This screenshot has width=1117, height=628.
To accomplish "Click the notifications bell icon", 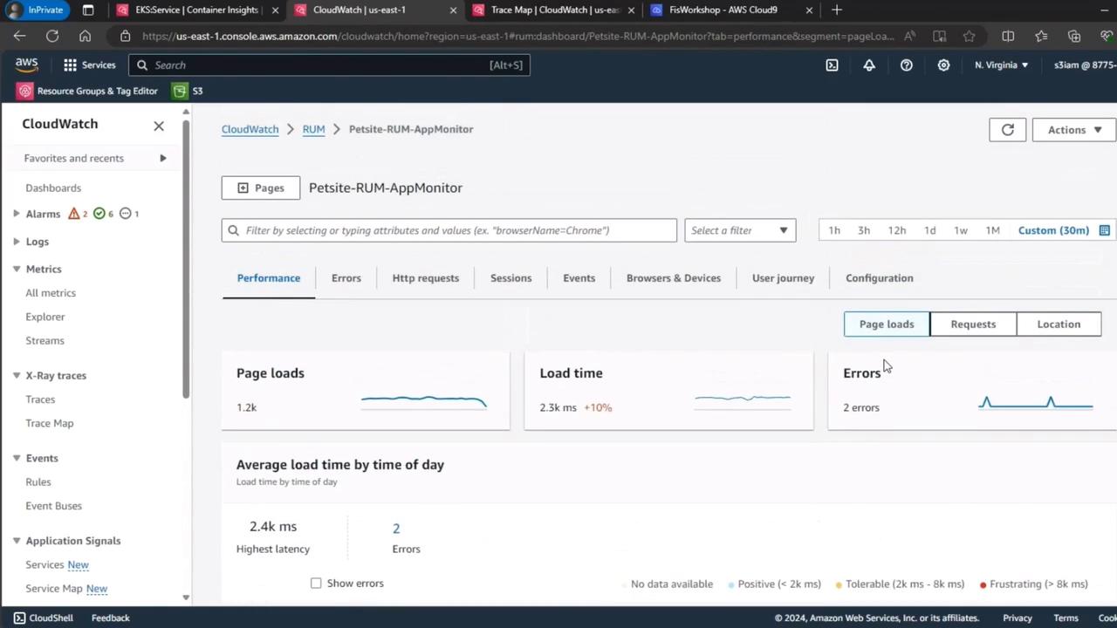I will pyautogui.click(x=869, y=65).
